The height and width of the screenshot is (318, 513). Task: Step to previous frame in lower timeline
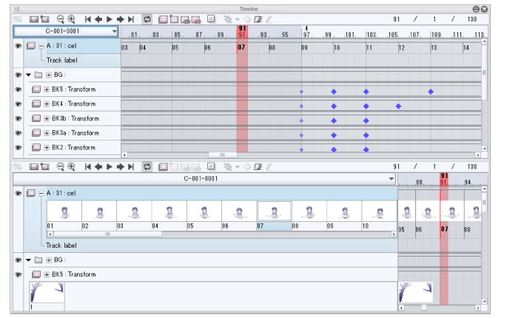pyautogui.click(x=98, y=167)
